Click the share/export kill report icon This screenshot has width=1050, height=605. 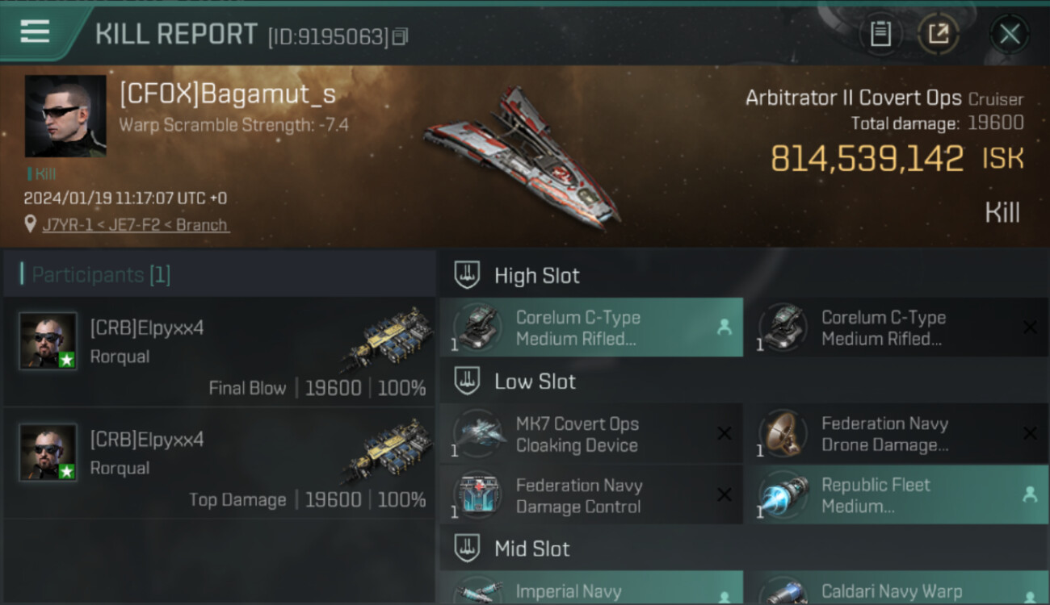tap(938, 34)
